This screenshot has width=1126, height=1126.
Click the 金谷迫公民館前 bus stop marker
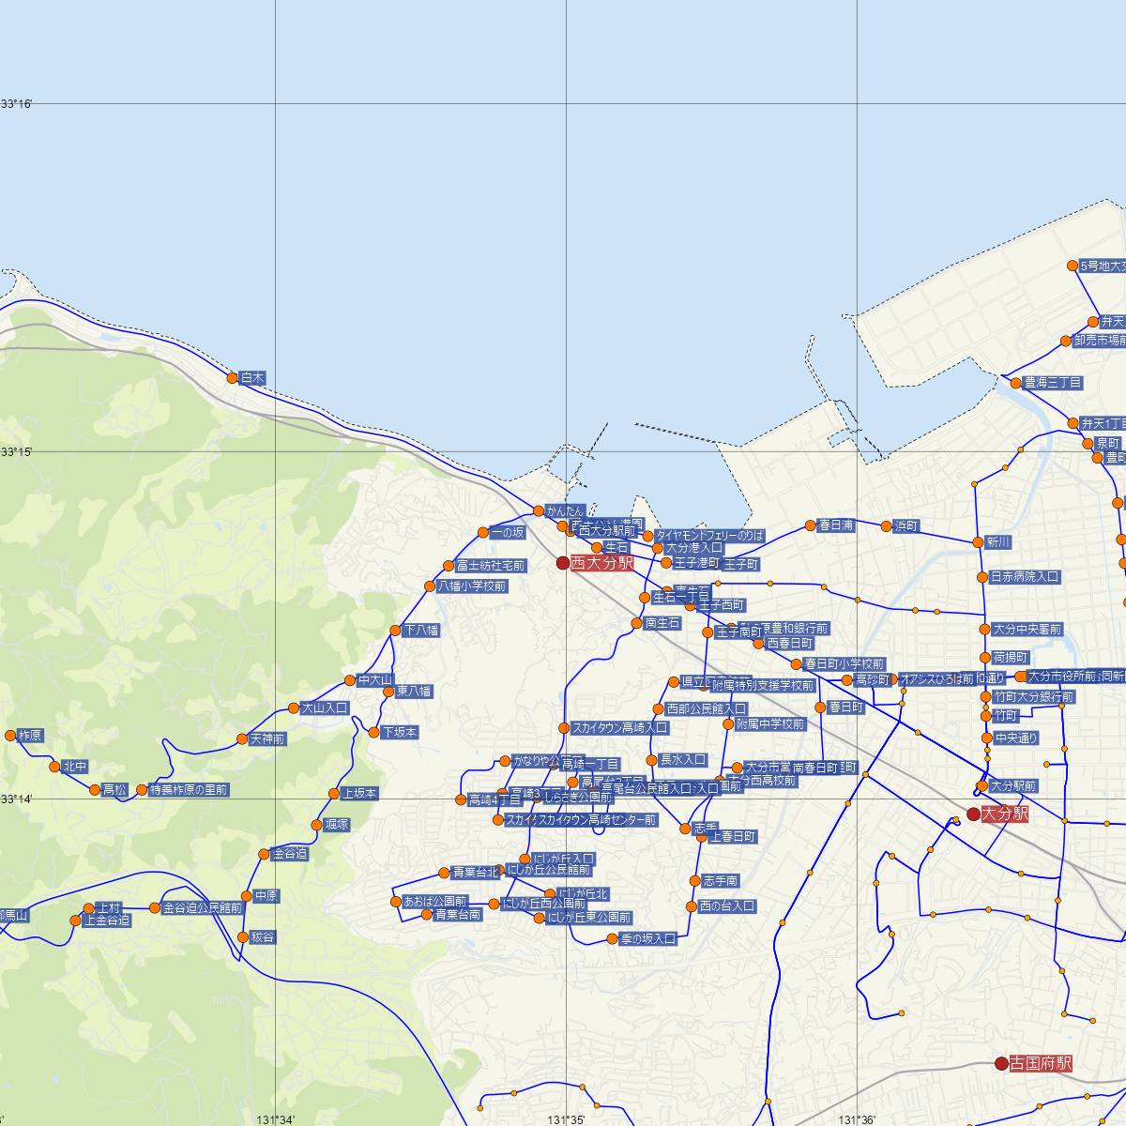[x=155, y=907]
